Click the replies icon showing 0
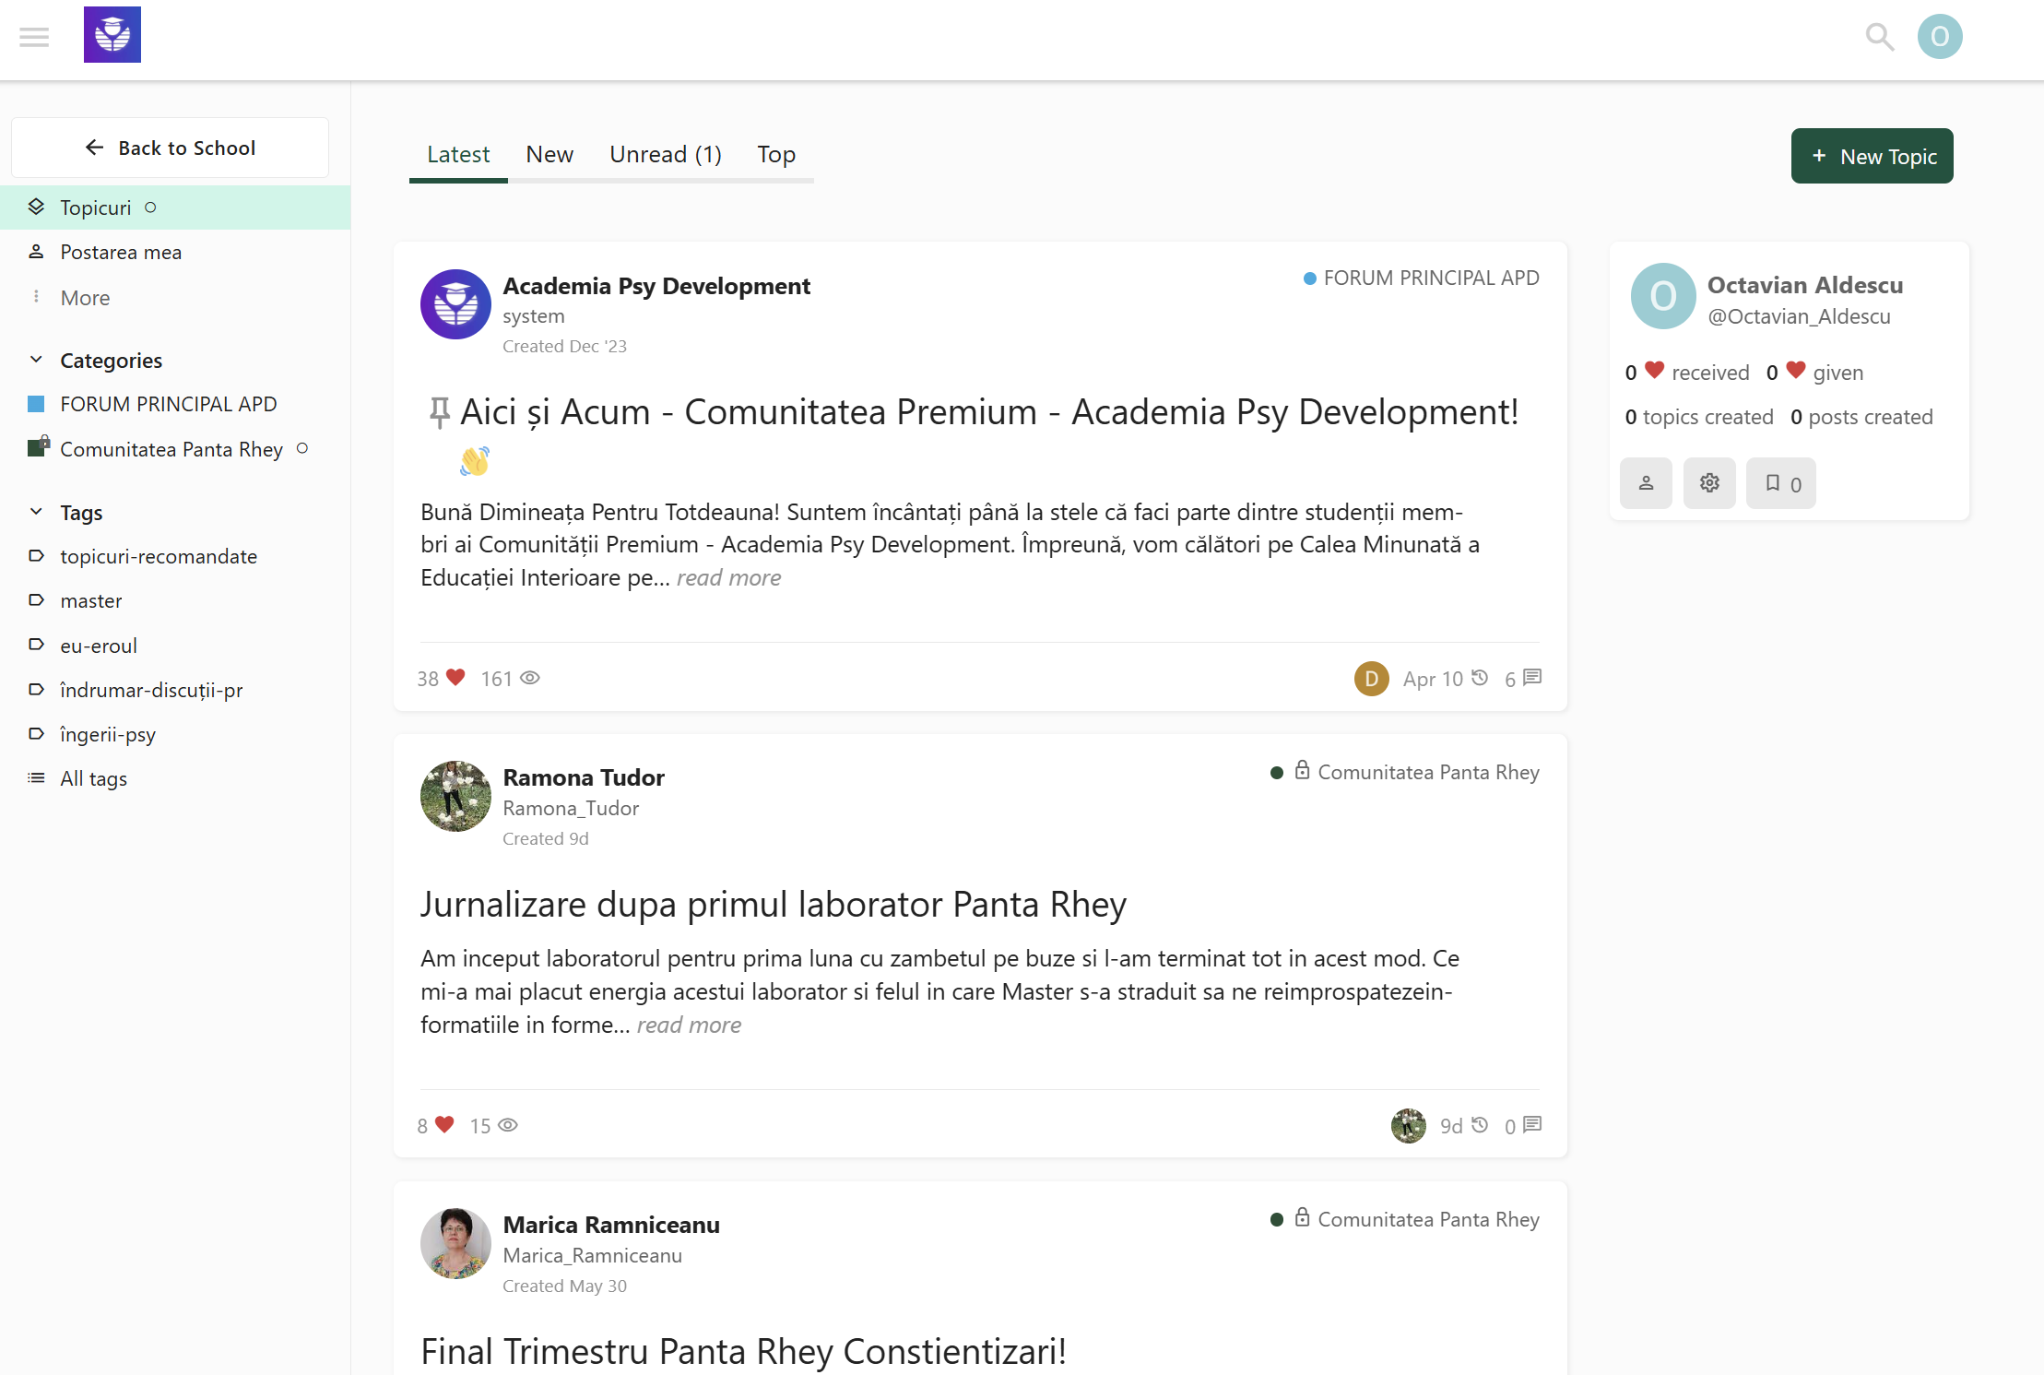Image resolution: width=2044 pixels, height=1375 pixels. point(1532,1125)
